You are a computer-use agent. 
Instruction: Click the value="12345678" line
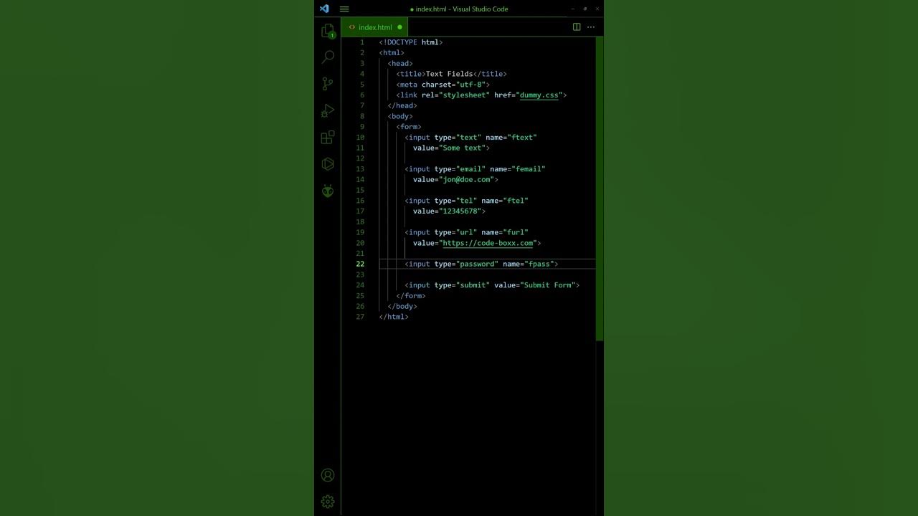(x=449, y=211)
